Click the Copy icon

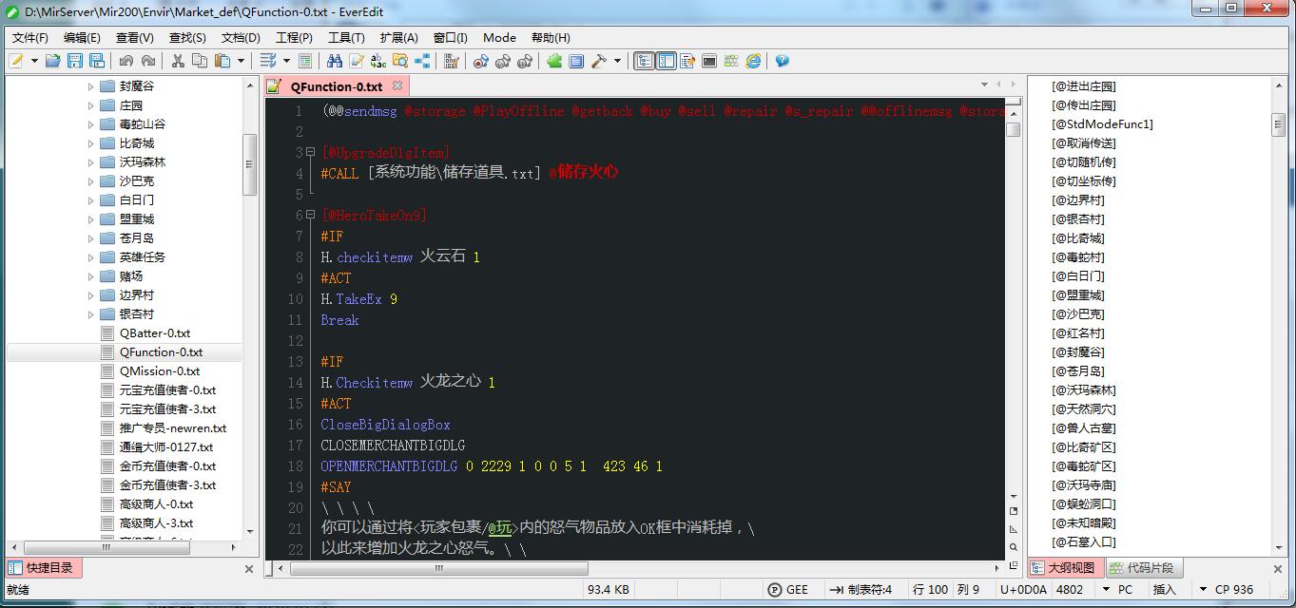(x=199, y=61)
